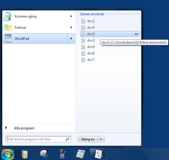Open the Komma igång program icon
Viewport: 169px width, 160px height.
pyautogui.click(x=7, y=16)
